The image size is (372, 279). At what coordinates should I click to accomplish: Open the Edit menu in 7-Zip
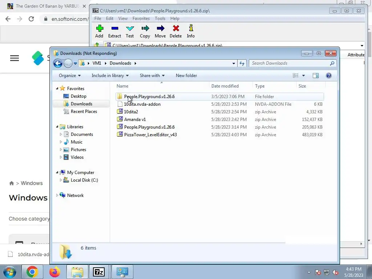(x=110, y=19)
